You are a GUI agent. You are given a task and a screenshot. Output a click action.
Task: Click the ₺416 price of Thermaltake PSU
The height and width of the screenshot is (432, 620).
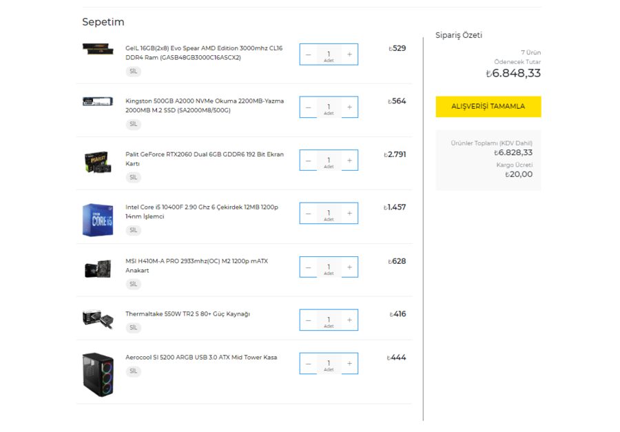click(397, 314)
